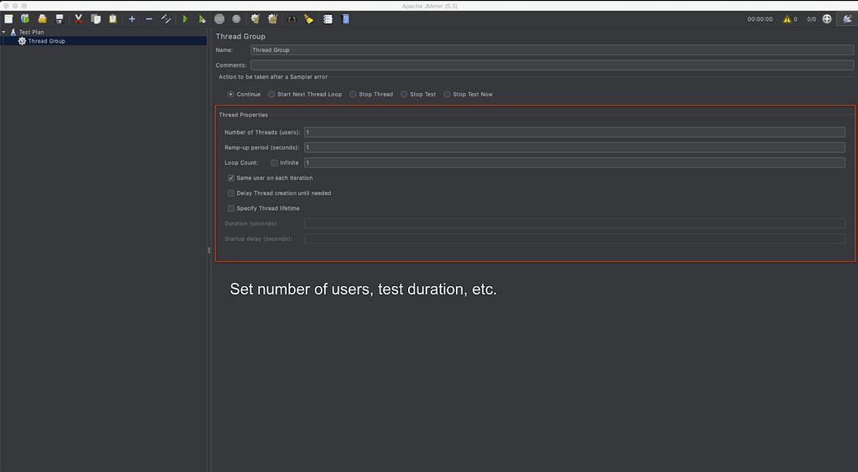This screenshot has height=472, width=858.
Task: Clear all results with double broom
Action: (x=272, y=19)
